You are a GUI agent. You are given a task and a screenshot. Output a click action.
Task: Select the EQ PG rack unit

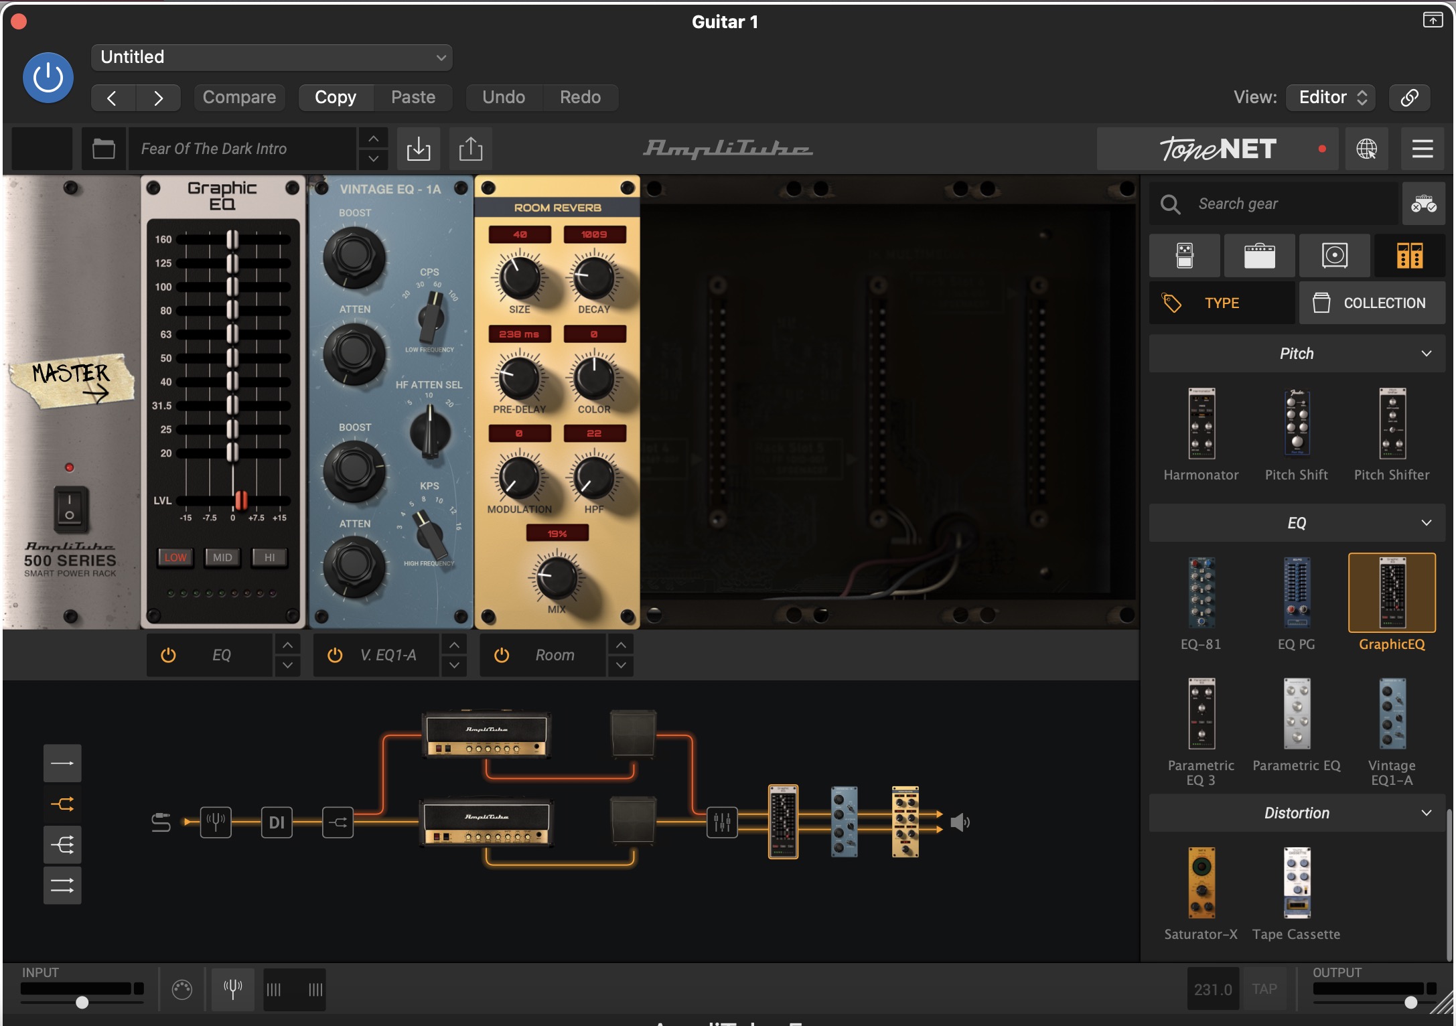tap(1296, 603)
